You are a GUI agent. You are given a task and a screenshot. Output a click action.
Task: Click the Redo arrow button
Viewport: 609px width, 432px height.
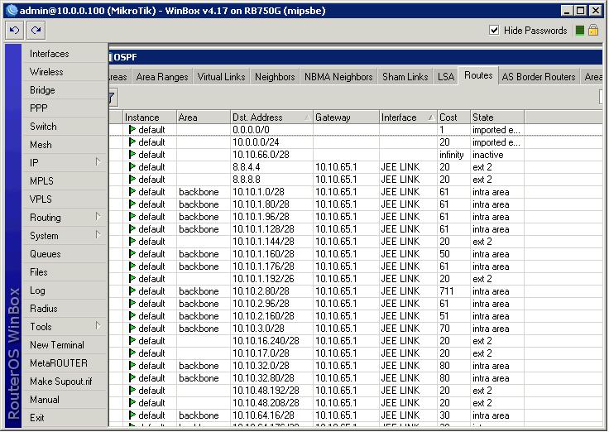[x=36, y=31]
